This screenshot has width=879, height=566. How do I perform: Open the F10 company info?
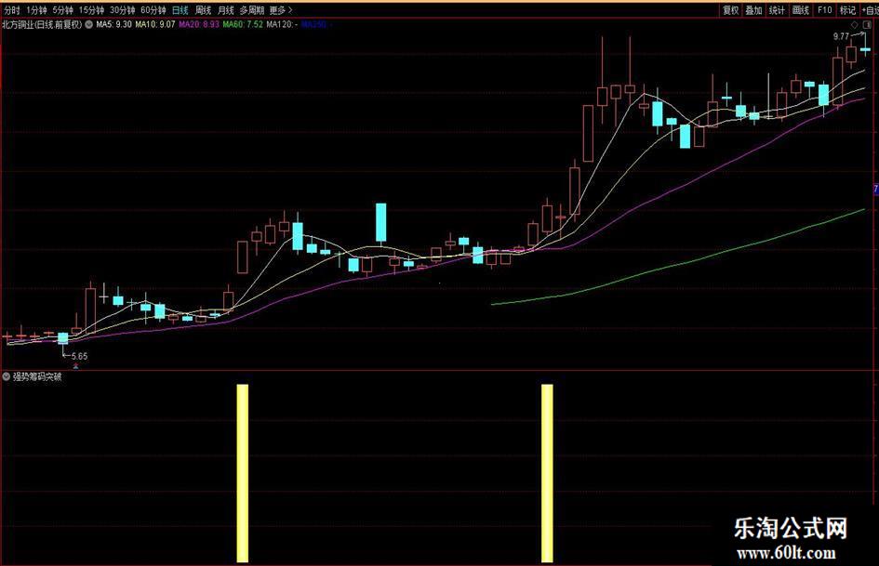click(825, 10)
